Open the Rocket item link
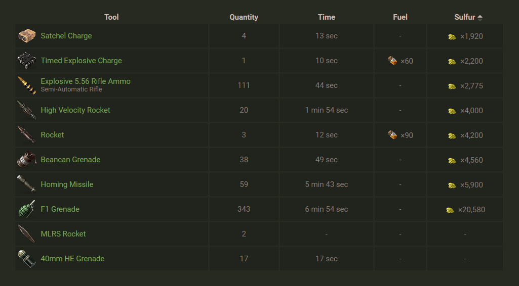Image resolution: width=519 pixels, height=286 pixels. coord(52,135)
